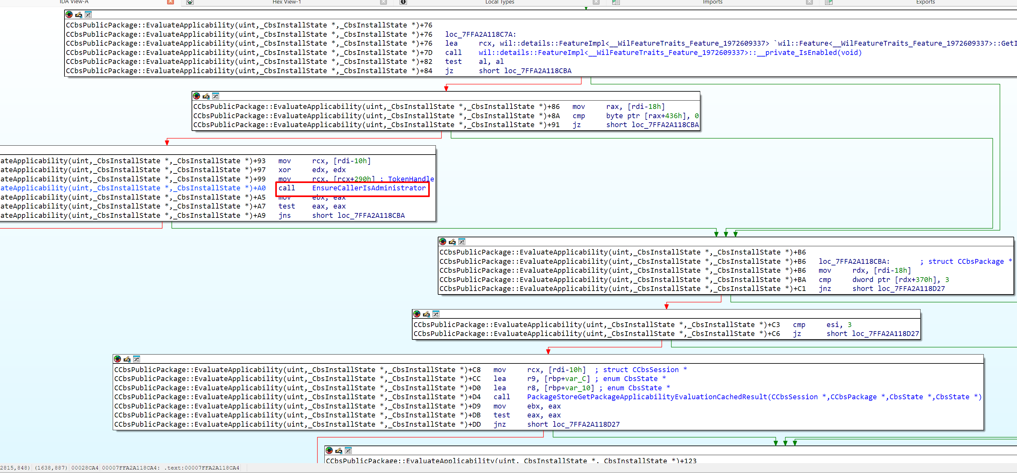The image size is (1017, 473).
Task: Click color icon on the 'cmp esi, 3' block
Action: (x=417, y=314)
